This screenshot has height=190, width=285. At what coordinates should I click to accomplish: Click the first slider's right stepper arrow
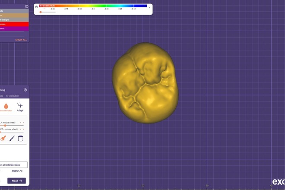pyautogui.click(x=24, y=123)
